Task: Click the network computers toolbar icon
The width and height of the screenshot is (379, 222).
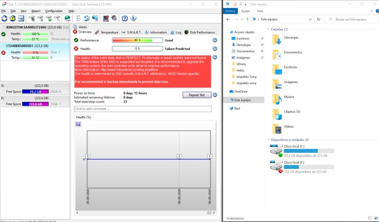Action: click(95, 18)
